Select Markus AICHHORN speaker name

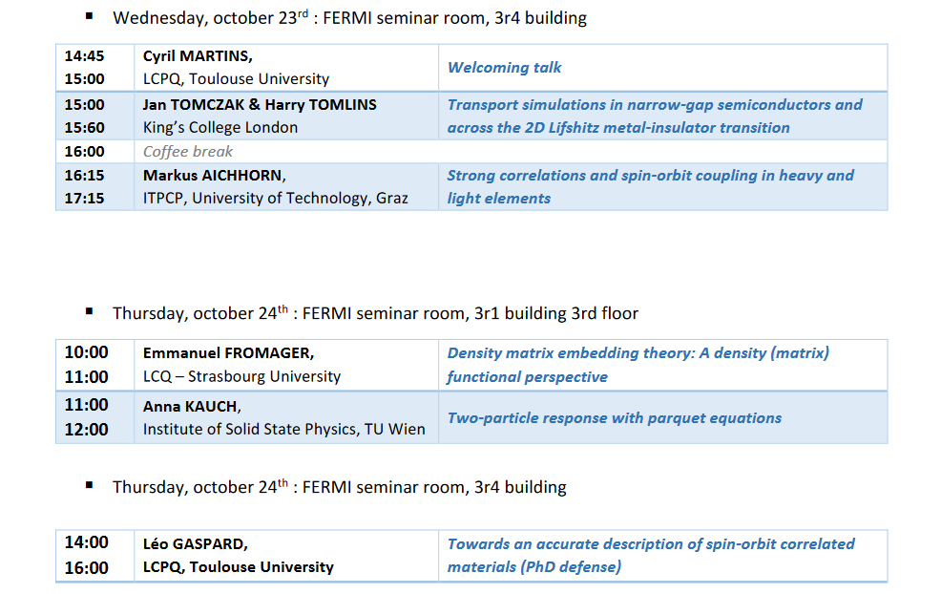[214, 176]
